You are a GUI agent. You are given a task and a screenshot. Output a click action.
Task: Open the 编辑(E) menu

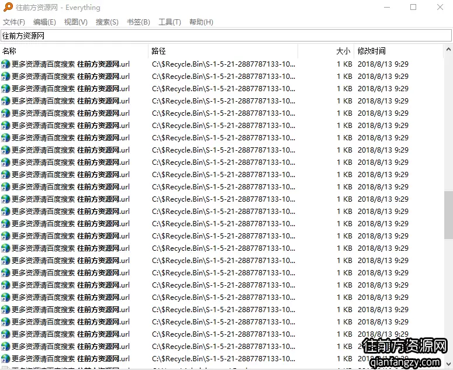(x=44, y=22)
